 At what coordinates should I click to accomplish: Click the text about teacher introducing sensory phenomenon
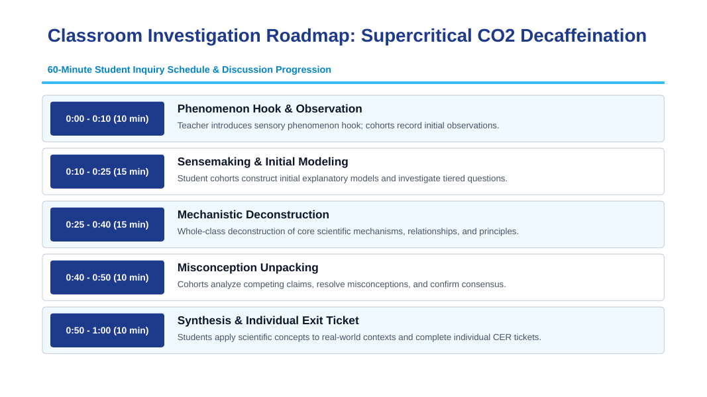click(338, 126)
